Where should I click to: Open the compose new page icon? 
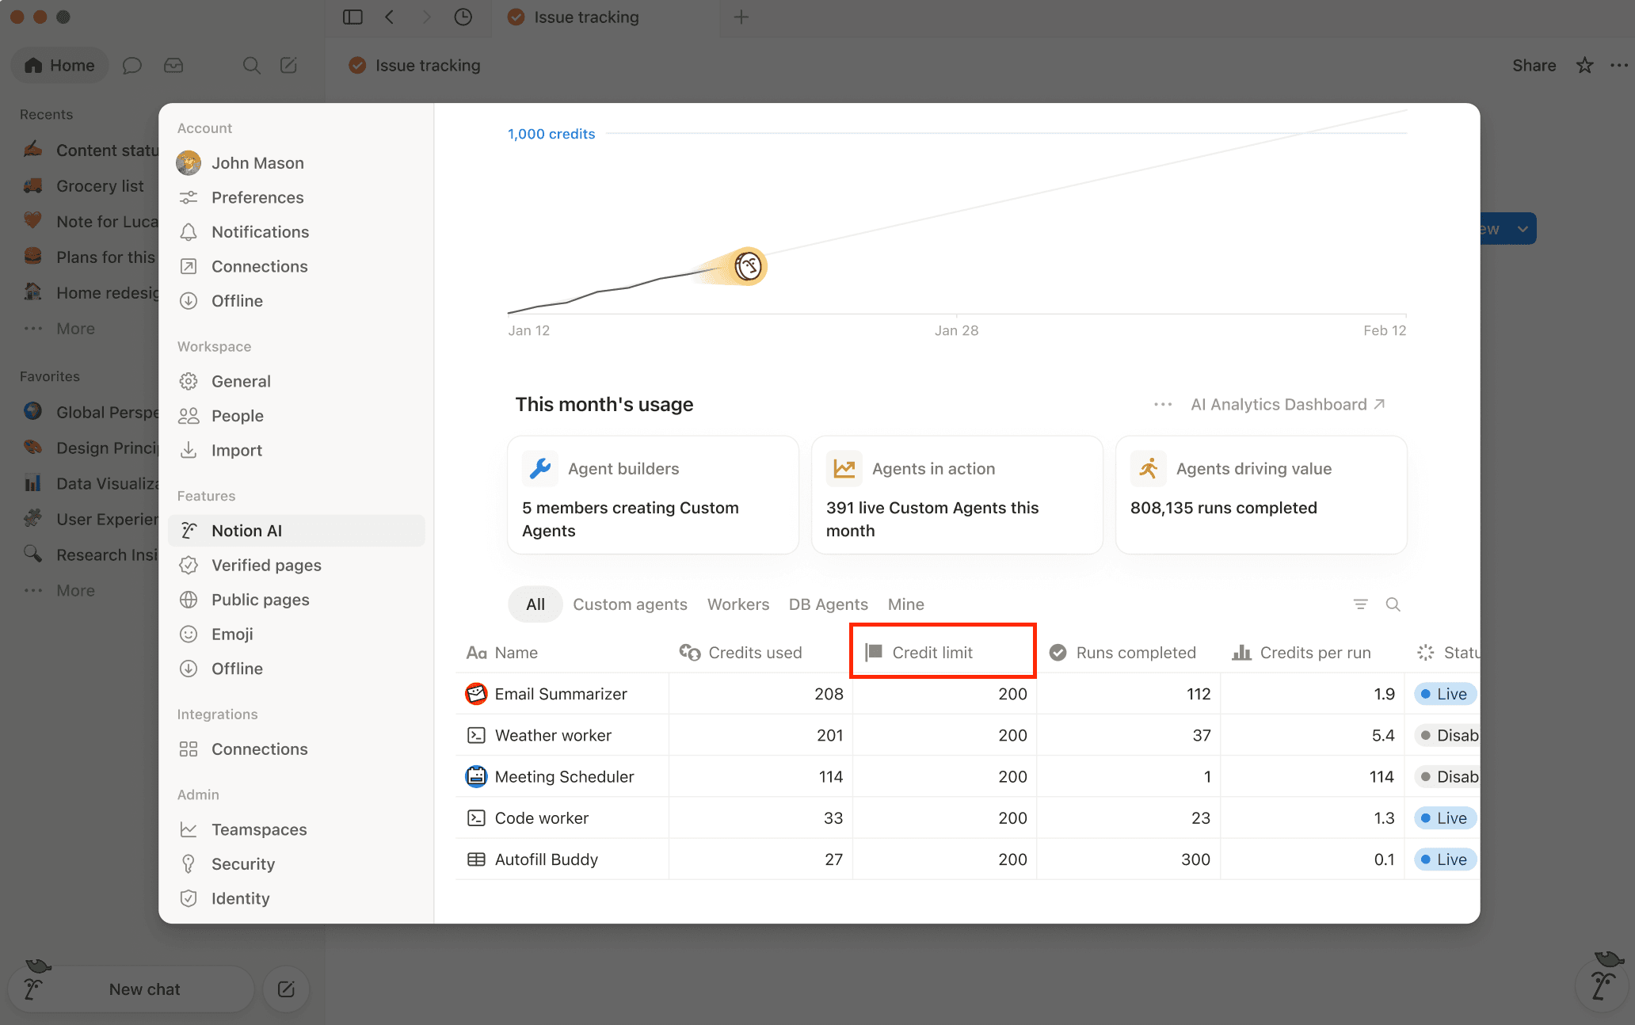tap(288, 65)
